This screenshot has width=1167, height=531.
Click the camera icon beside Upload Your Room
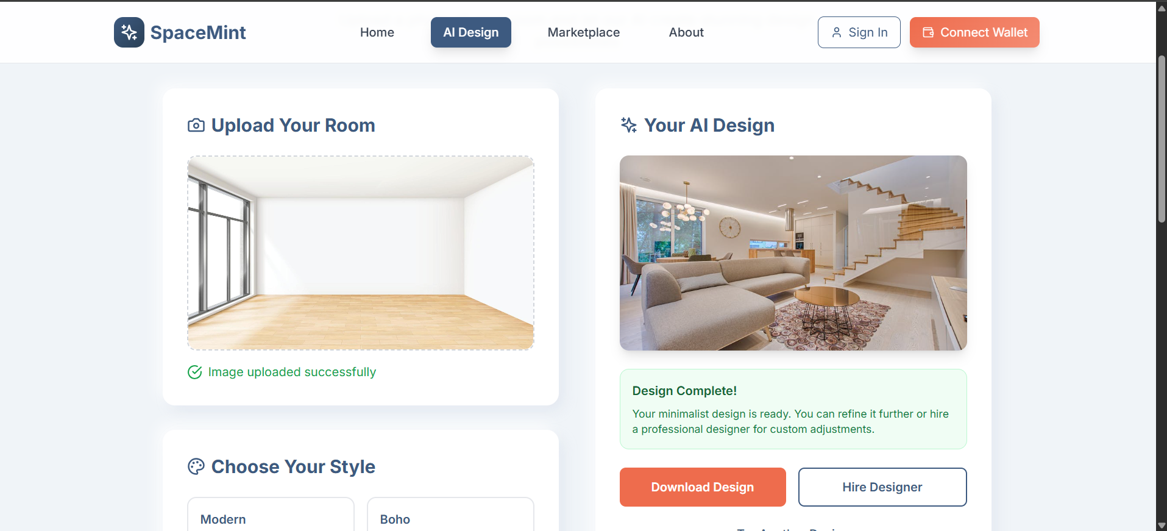click(x=196, y=125)
